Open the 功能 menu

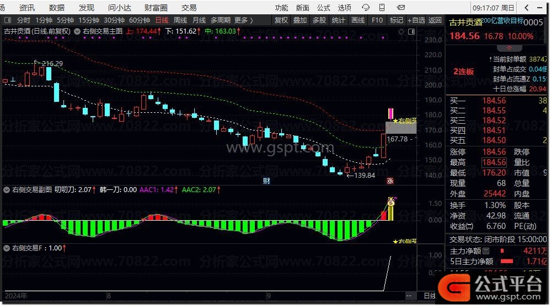[x=281, y=8]
